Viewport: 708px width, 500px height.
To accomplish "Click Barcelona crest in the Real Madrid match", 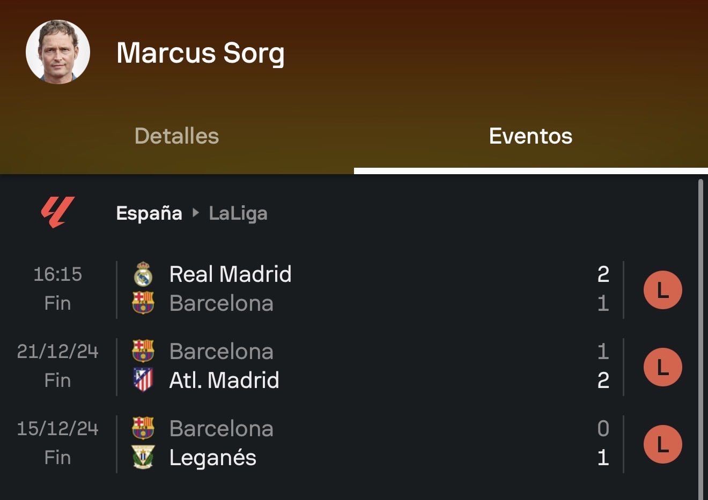I will (143, 303).
